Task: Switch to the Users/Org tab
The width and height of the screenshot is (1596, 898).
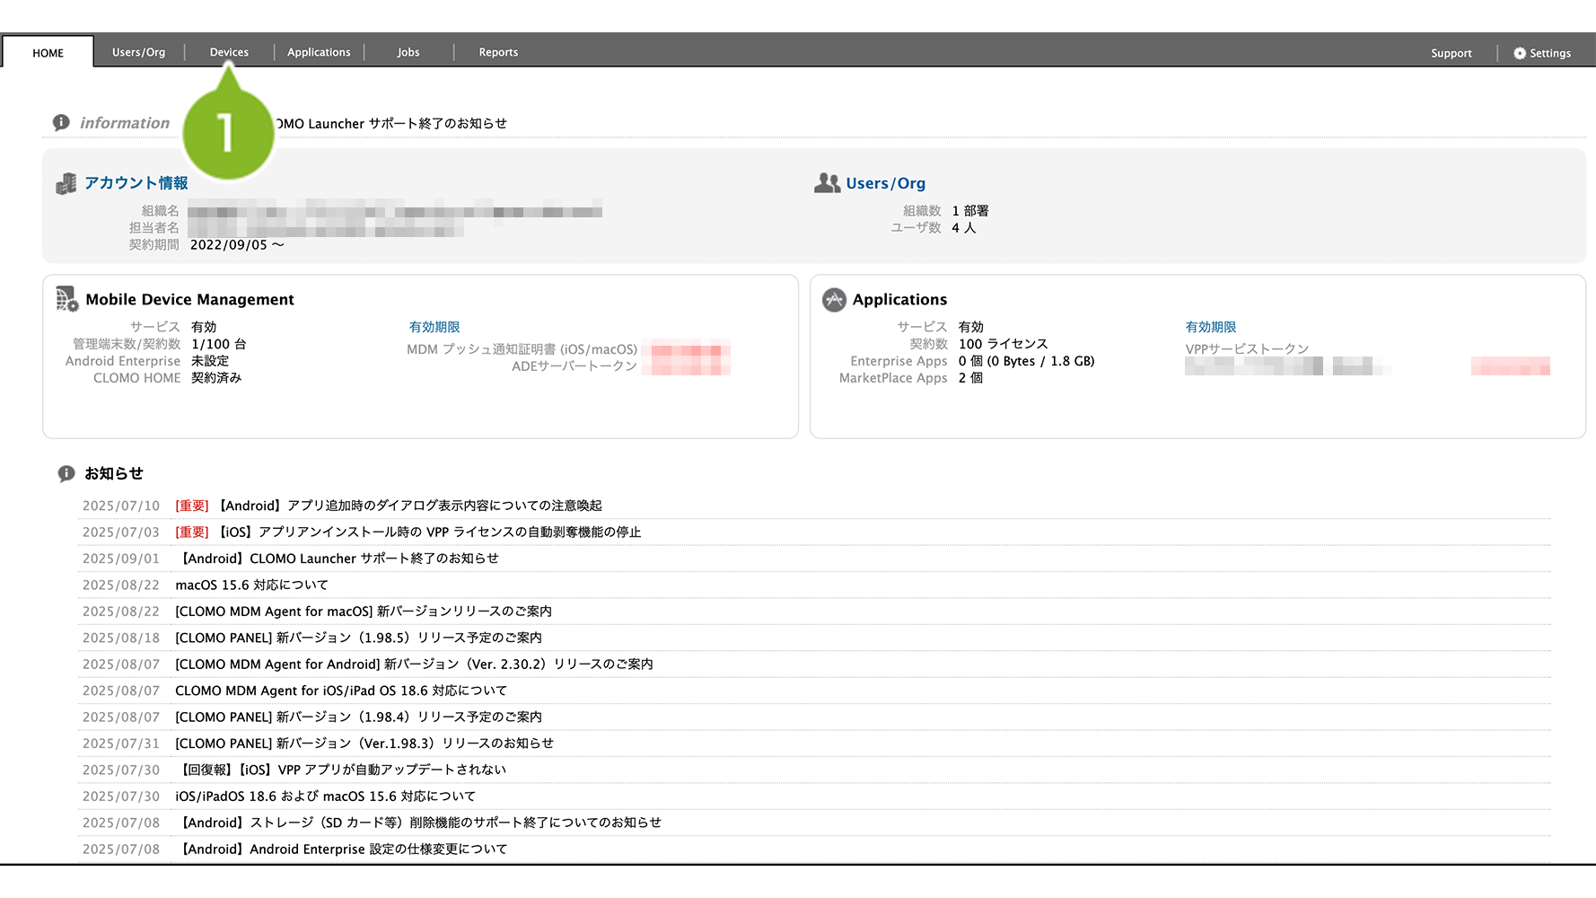Action: (138, 52)
